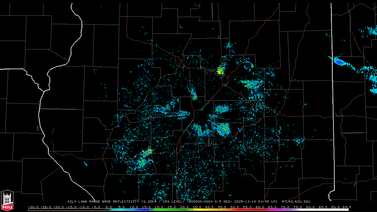
Task: Click the echo-free radar center point
Action: tap(201, 115)
